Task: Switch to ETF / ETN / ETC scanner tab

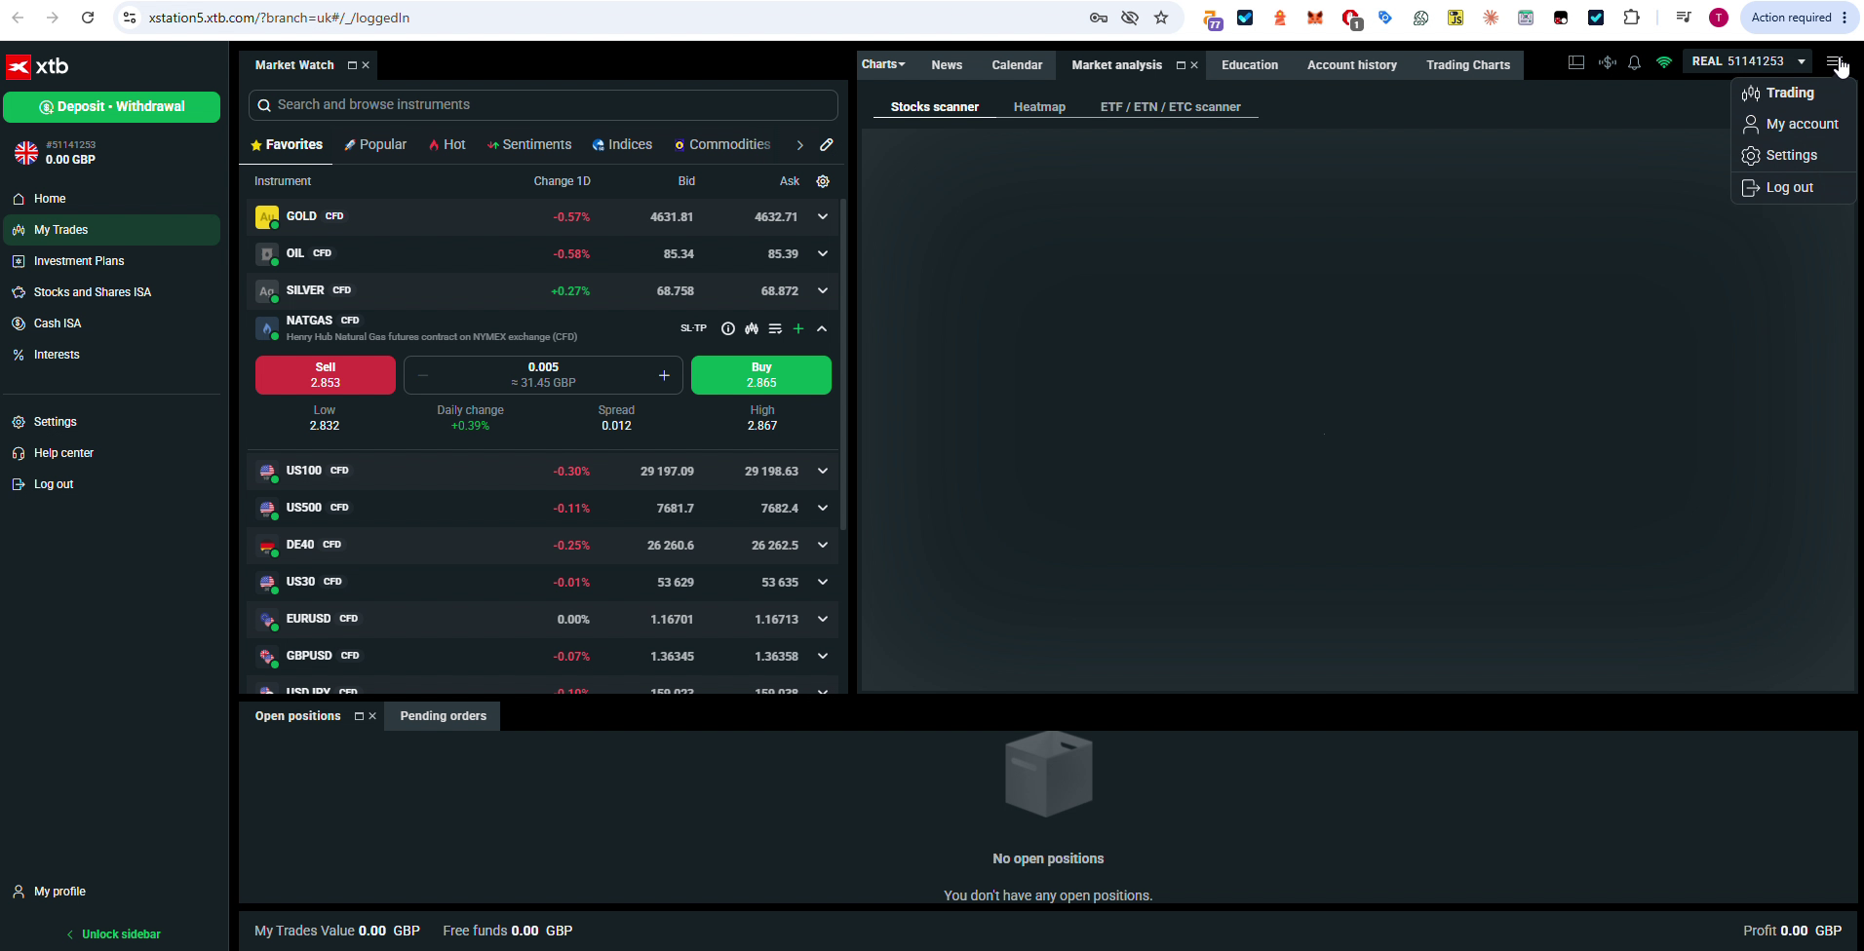Action: 1170,107
